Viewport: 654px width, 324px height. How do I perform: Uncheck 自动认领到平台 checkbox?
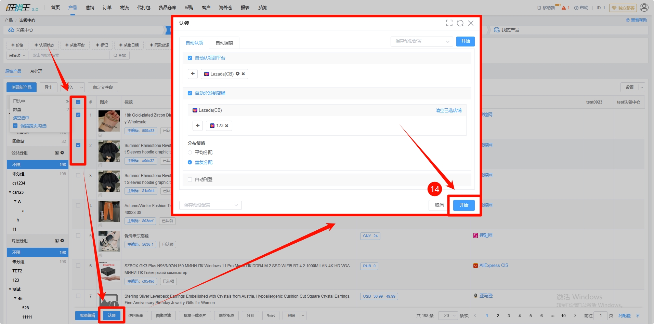click(x=190, y=58)
